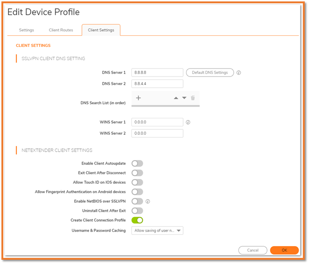Toggle Uninstall Client After Exit switch
The height and width of the screenshot is (264, 309).
[137, 210]
